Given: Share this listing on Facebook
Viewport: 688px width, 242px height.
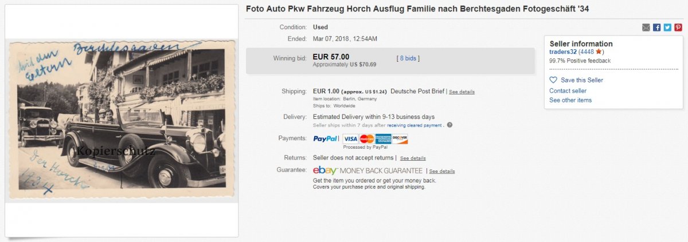Looking at the screenshot, I should [657, 27].
